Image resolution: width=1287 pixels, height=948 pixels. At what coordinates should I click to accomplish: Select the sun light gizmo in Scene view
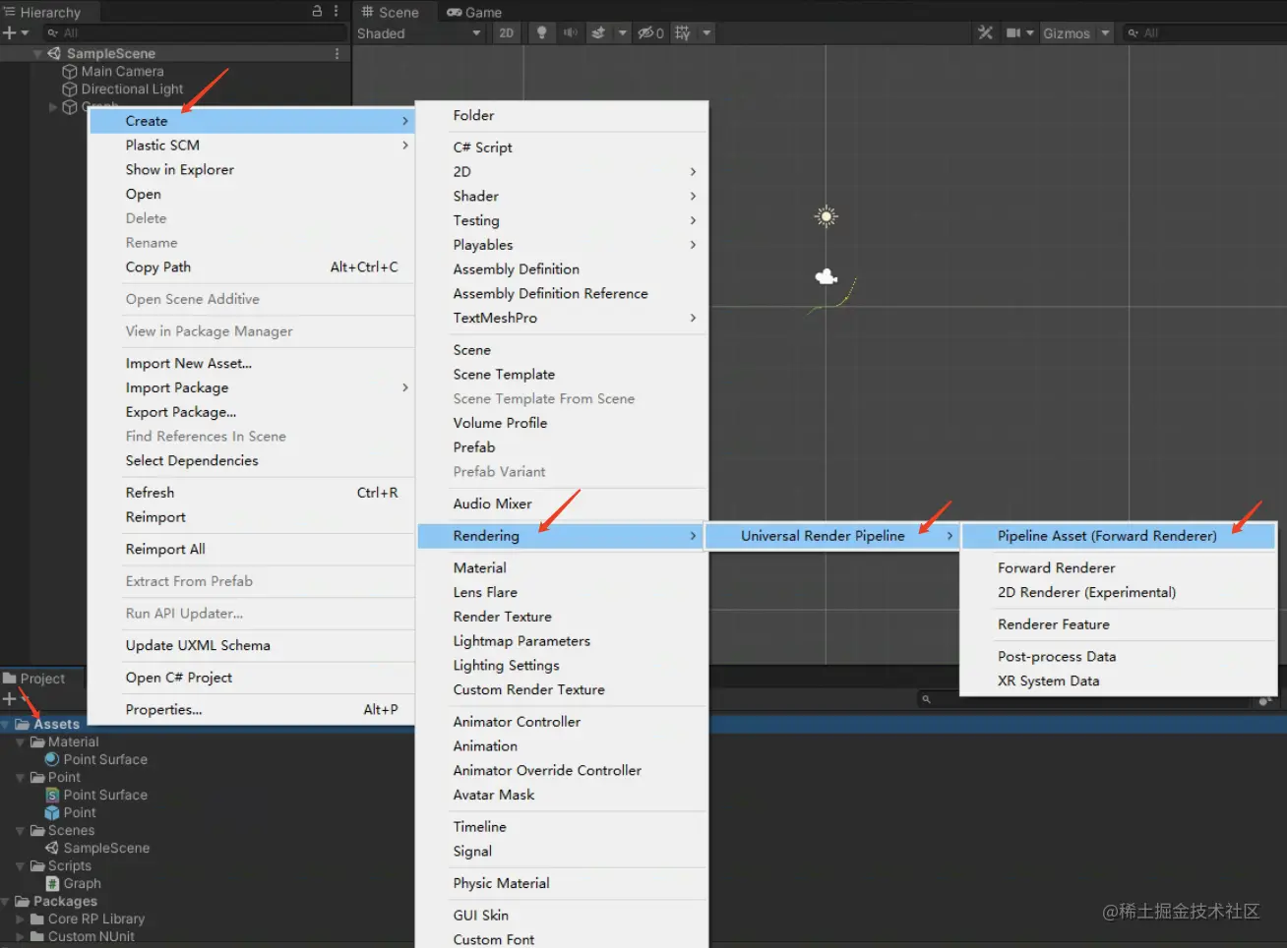pyautogui.click(x=827, y=216)
